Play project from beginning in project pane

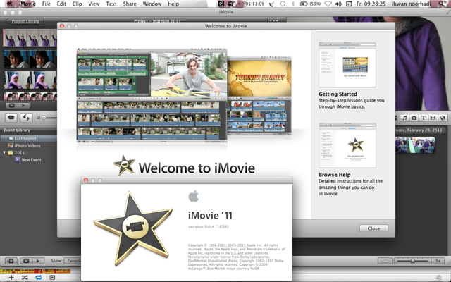23,106
